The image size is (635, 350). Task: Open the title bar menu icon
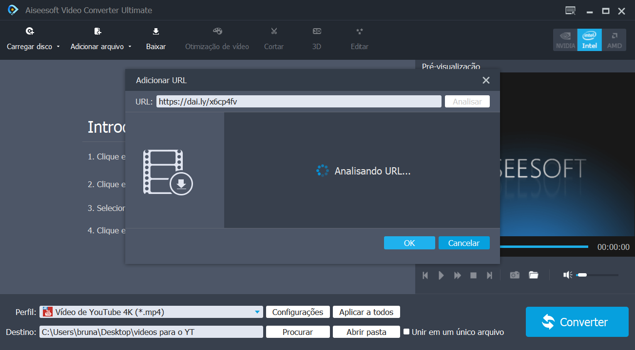[x=570, y=11]
